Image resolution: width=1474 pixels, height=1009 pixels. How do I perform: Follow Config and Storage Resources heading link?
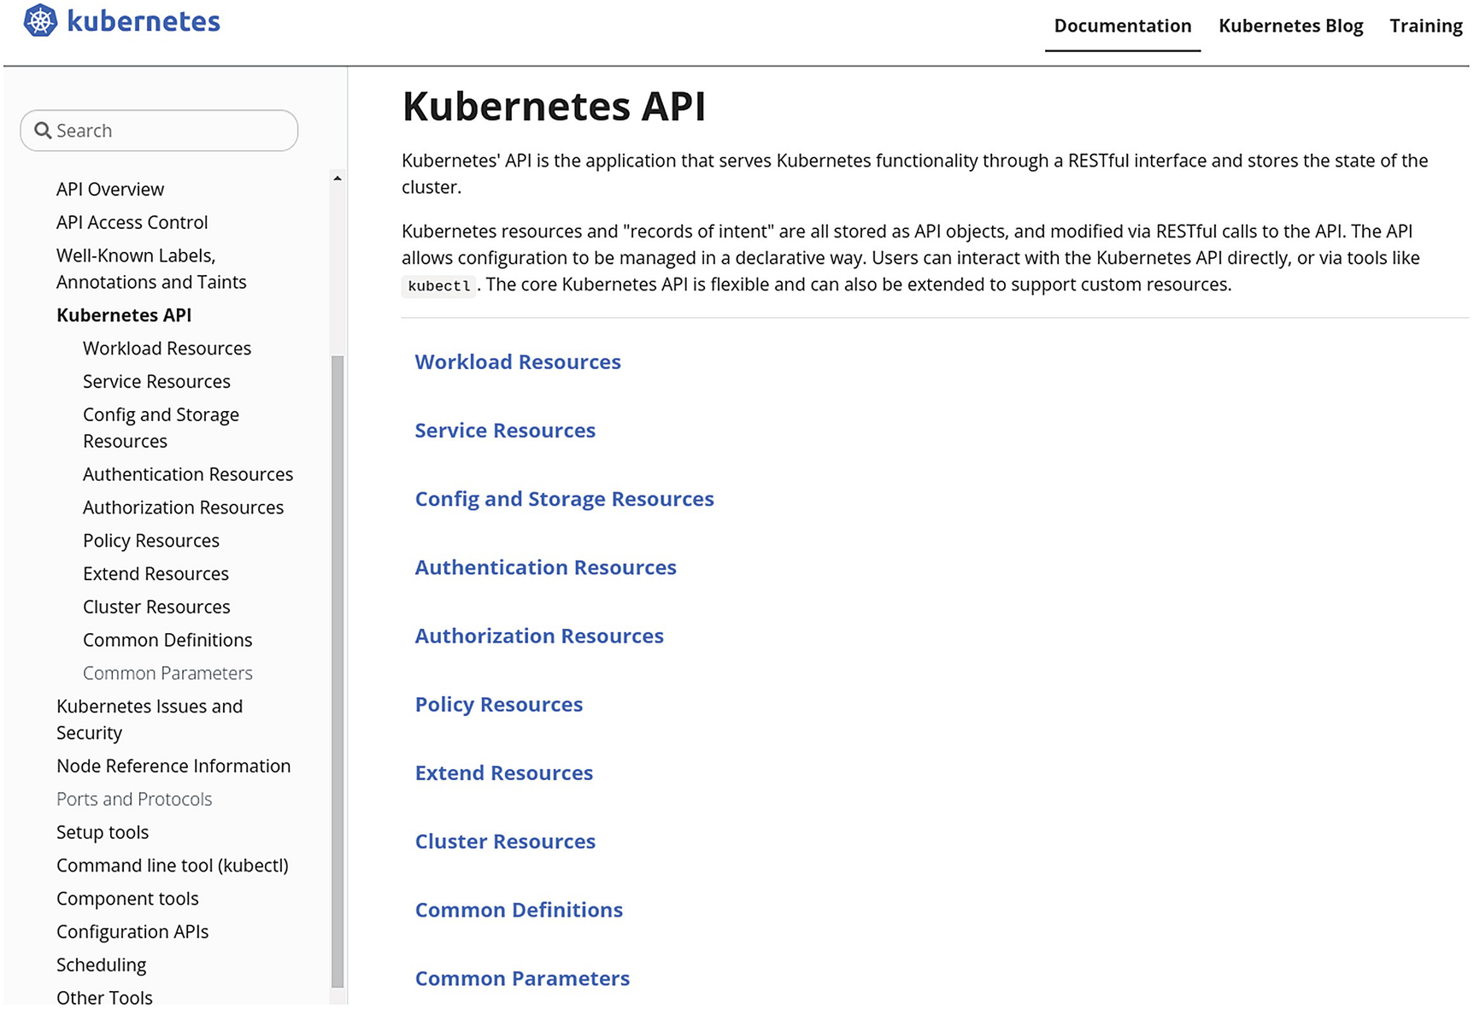(564, 499)
